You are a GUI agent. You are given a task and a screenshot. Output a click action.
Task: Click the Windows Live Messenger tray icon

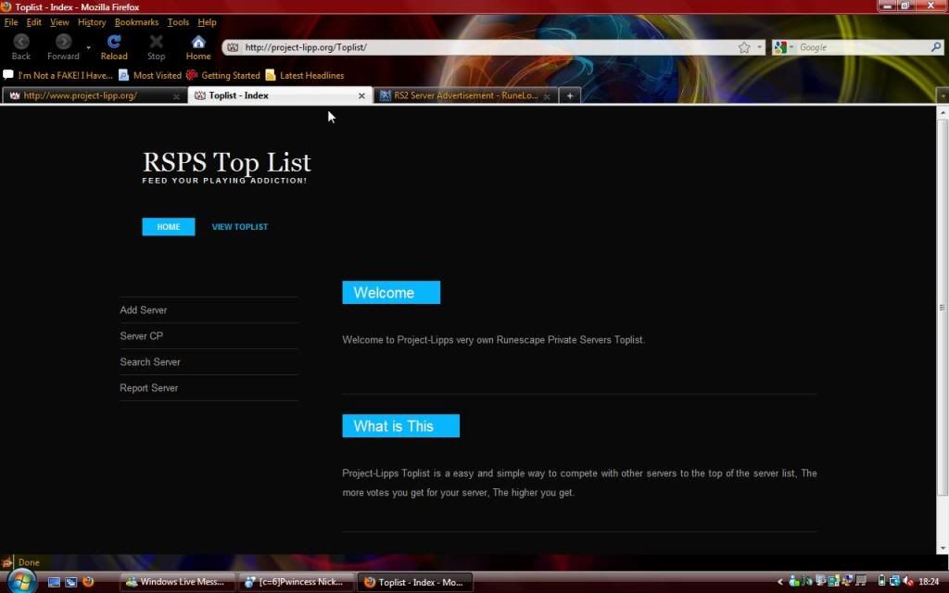[x=794, y=582]
